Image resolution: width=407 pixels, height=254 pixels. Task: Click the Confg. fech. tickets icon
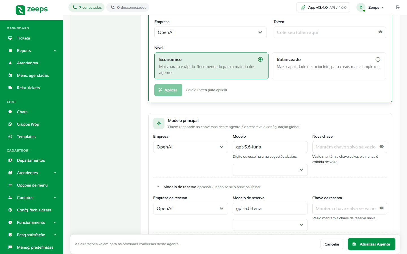pyautogui.click(x=10, y=210)
